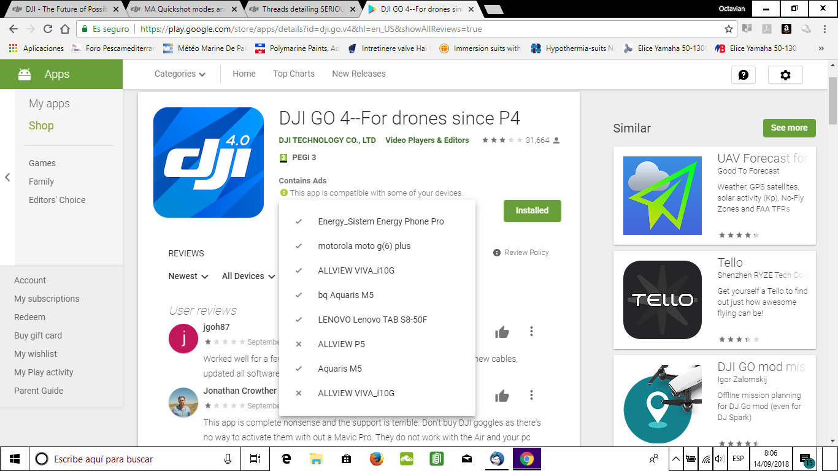This screenshot has width=838, height=471.
Task: Open My apps in sidebar
Action: pyautogui.click(x=49, y=104)
